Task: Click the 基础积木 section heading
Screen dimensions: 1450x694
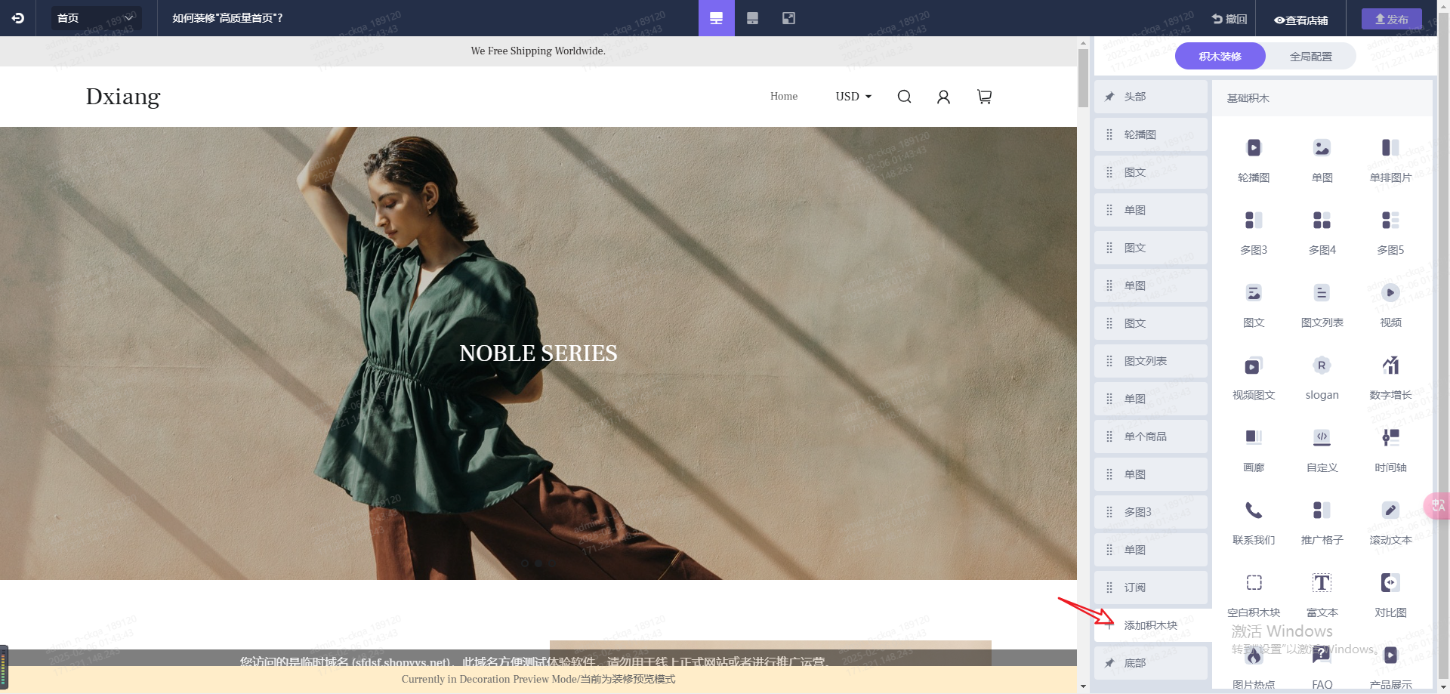Action: [1248, 98]
